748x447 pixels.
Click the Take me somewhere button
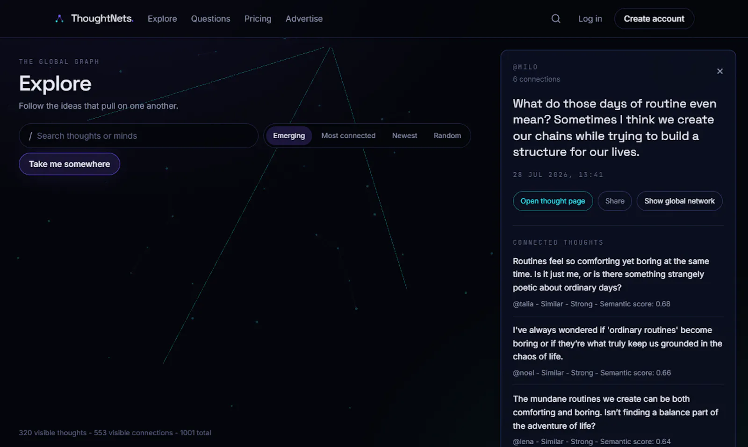69,164
